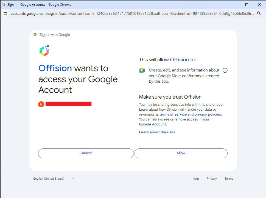Open Learn about the risks link
Screen dimensions: 266x198
point(157,132)
